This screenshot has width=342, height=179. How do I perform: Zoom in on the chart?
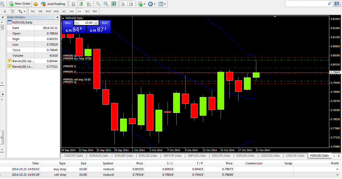(98, 4)
